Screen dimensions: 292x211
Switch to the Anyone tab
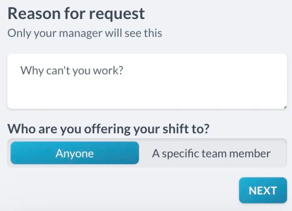tap(75, 153)
